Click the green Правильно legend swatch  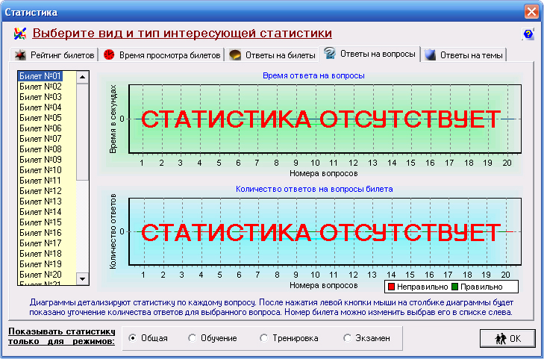point(455,287)
